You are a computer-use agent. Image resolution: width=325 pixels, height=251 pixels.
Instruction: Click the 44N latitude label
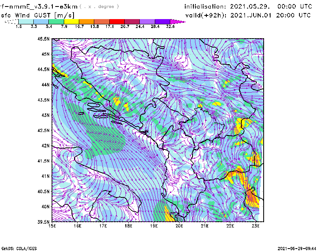point(45,84)
